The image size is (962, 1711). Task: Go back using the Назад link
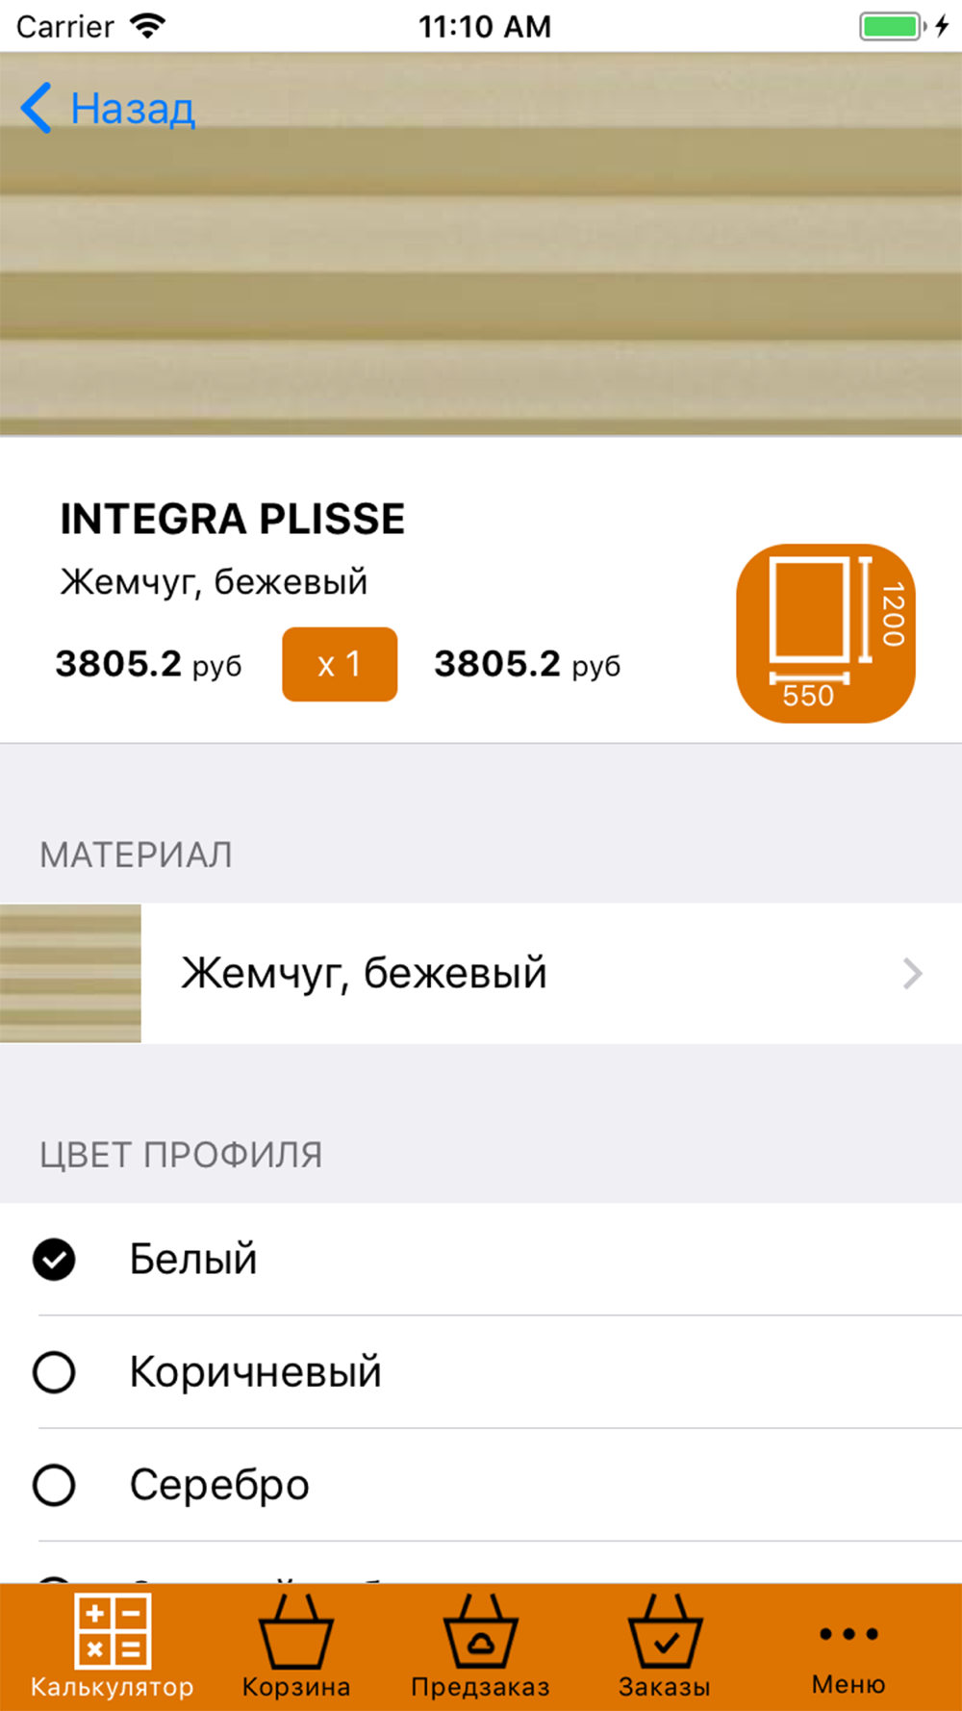tap(133, 108)
